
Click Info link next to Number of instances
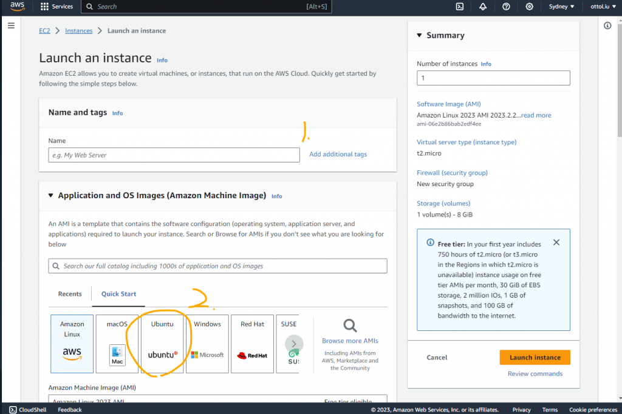click(x=486, y=64)
